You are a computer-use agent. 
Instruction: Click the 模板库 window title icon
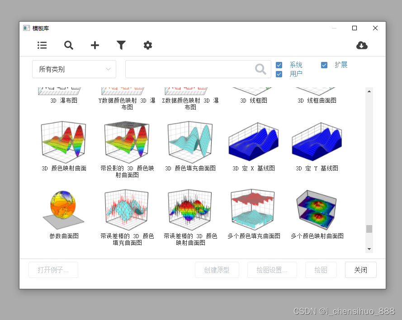pos(26,28)
